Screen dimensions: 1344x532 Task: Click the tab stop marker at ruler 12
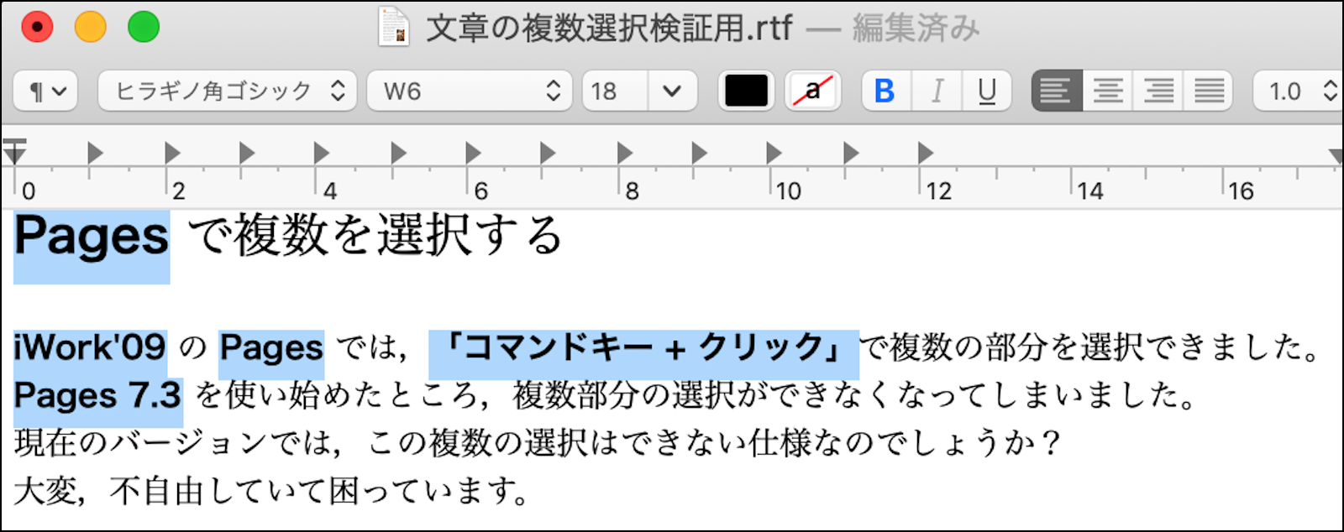click(925, 153)
